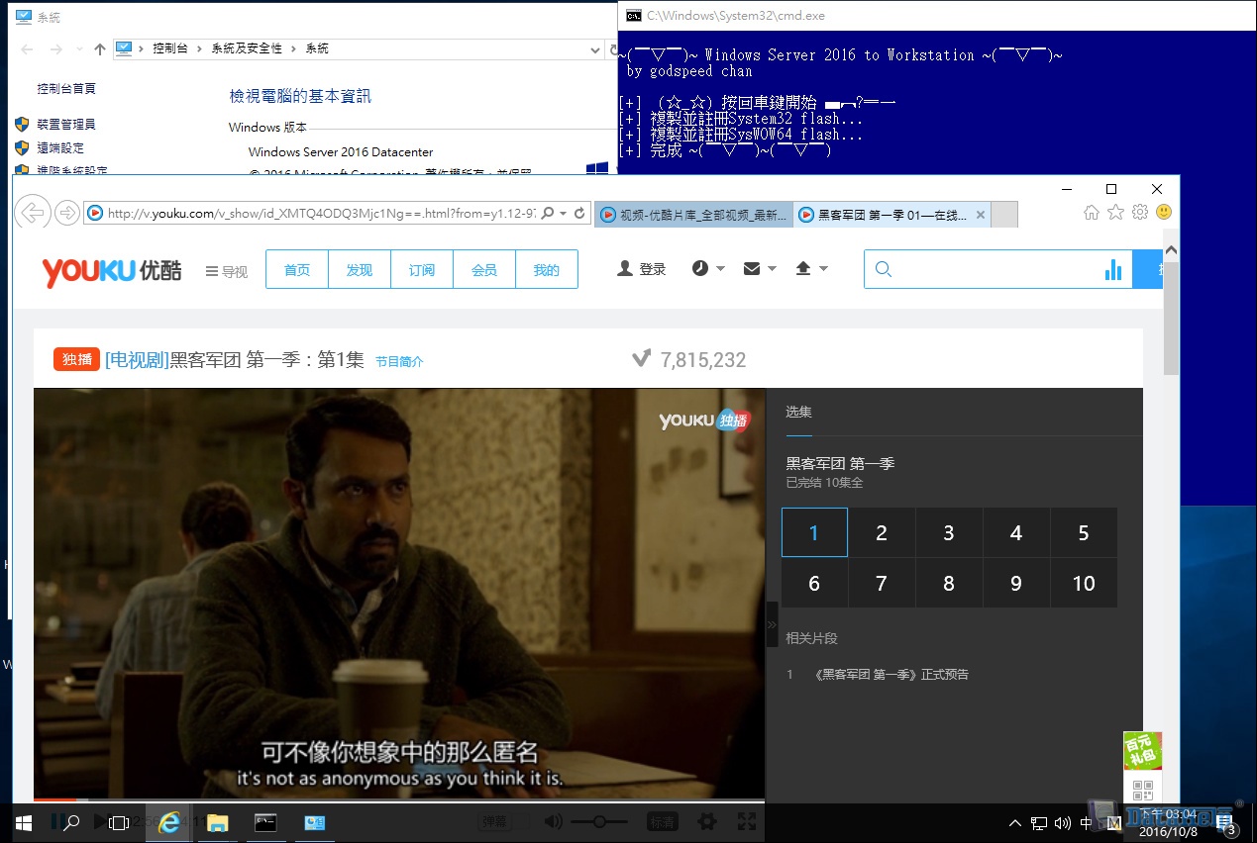
Task: Expand the messages envelope dropdown
Action: [759, 268]
